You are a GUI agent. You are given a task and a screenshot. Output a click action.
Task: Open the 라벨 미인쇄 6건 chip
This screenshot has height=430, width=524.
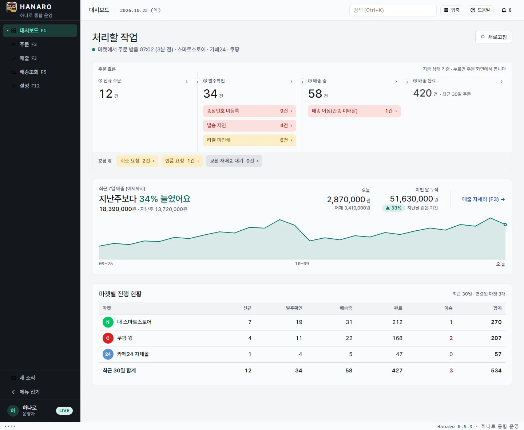click(250, 140)
